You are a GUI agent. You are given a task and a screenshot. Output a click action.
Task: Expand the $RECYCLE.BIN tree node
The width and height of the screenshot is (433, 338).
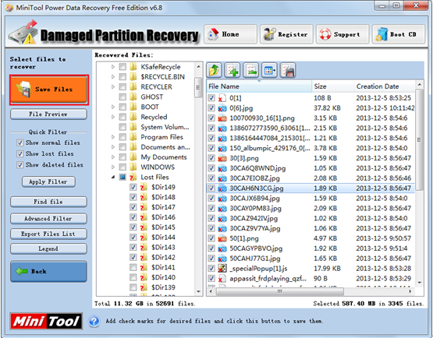coord(113,76)
